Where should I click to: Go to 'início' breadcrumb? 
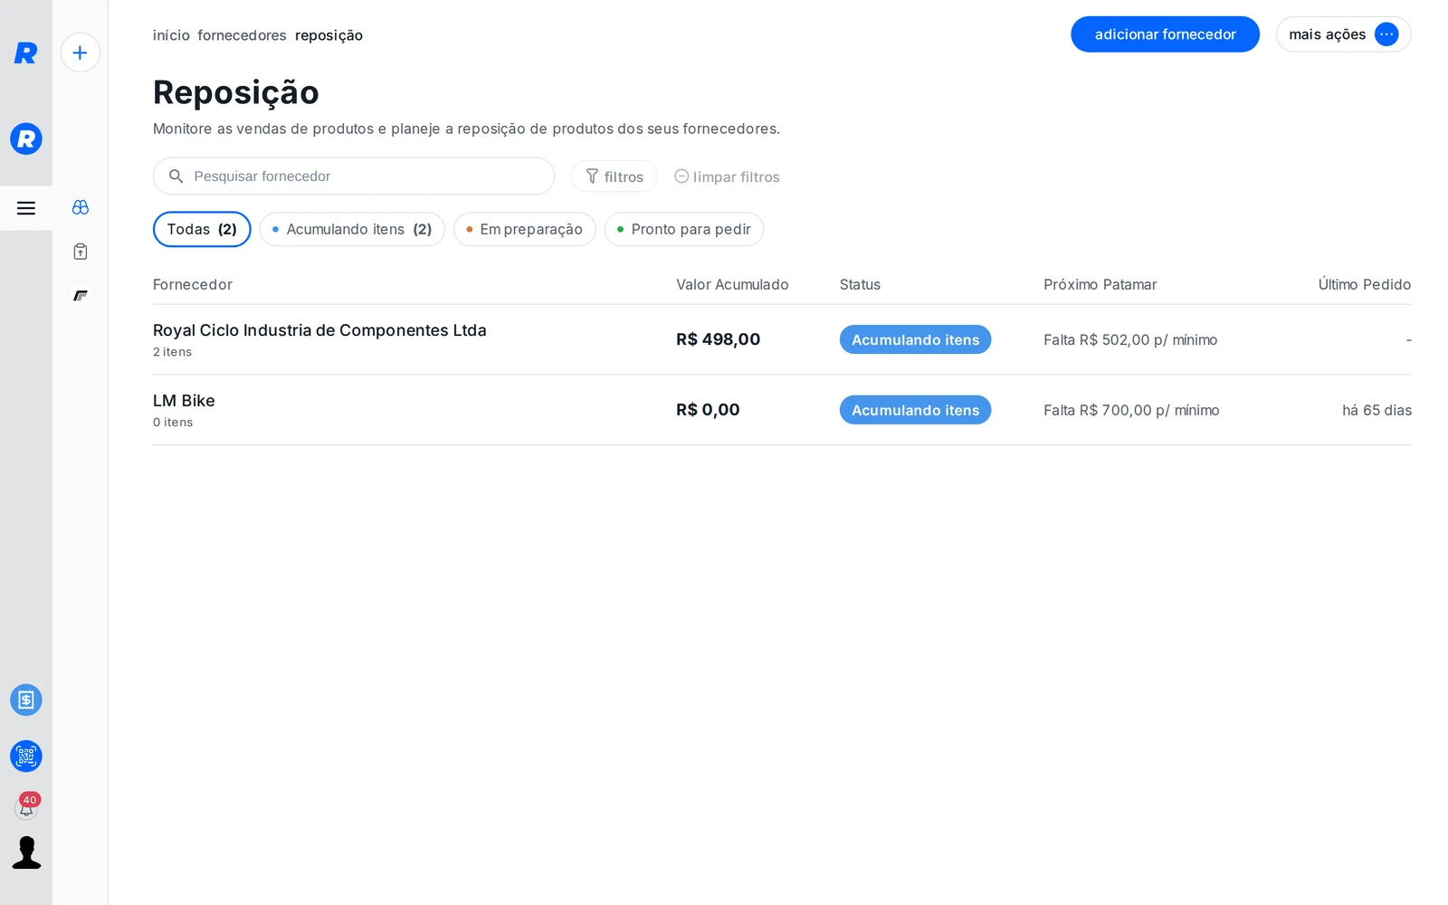click(171, 35)
